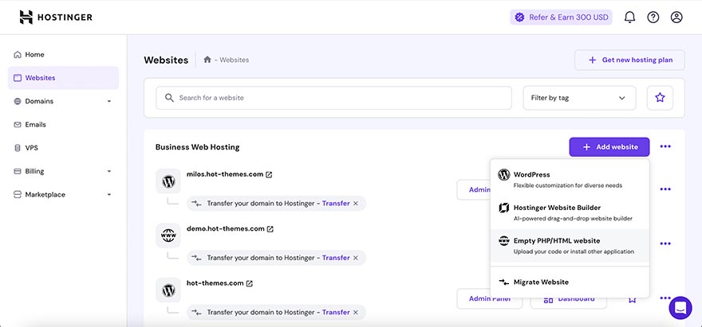Choose Hostinger Website Builder option
Image resolution: width=702 pixels, height=327 pixels.
click(x=570, y=212)
